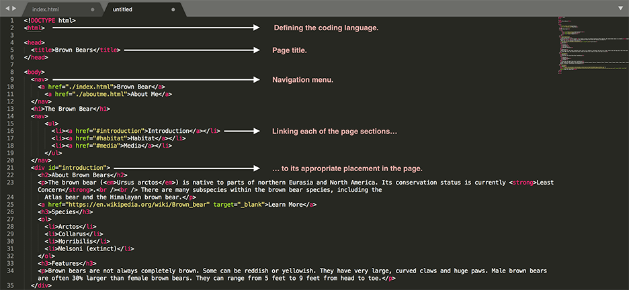
Task: Click the "Horribilis" list item text
Action: 74,240
